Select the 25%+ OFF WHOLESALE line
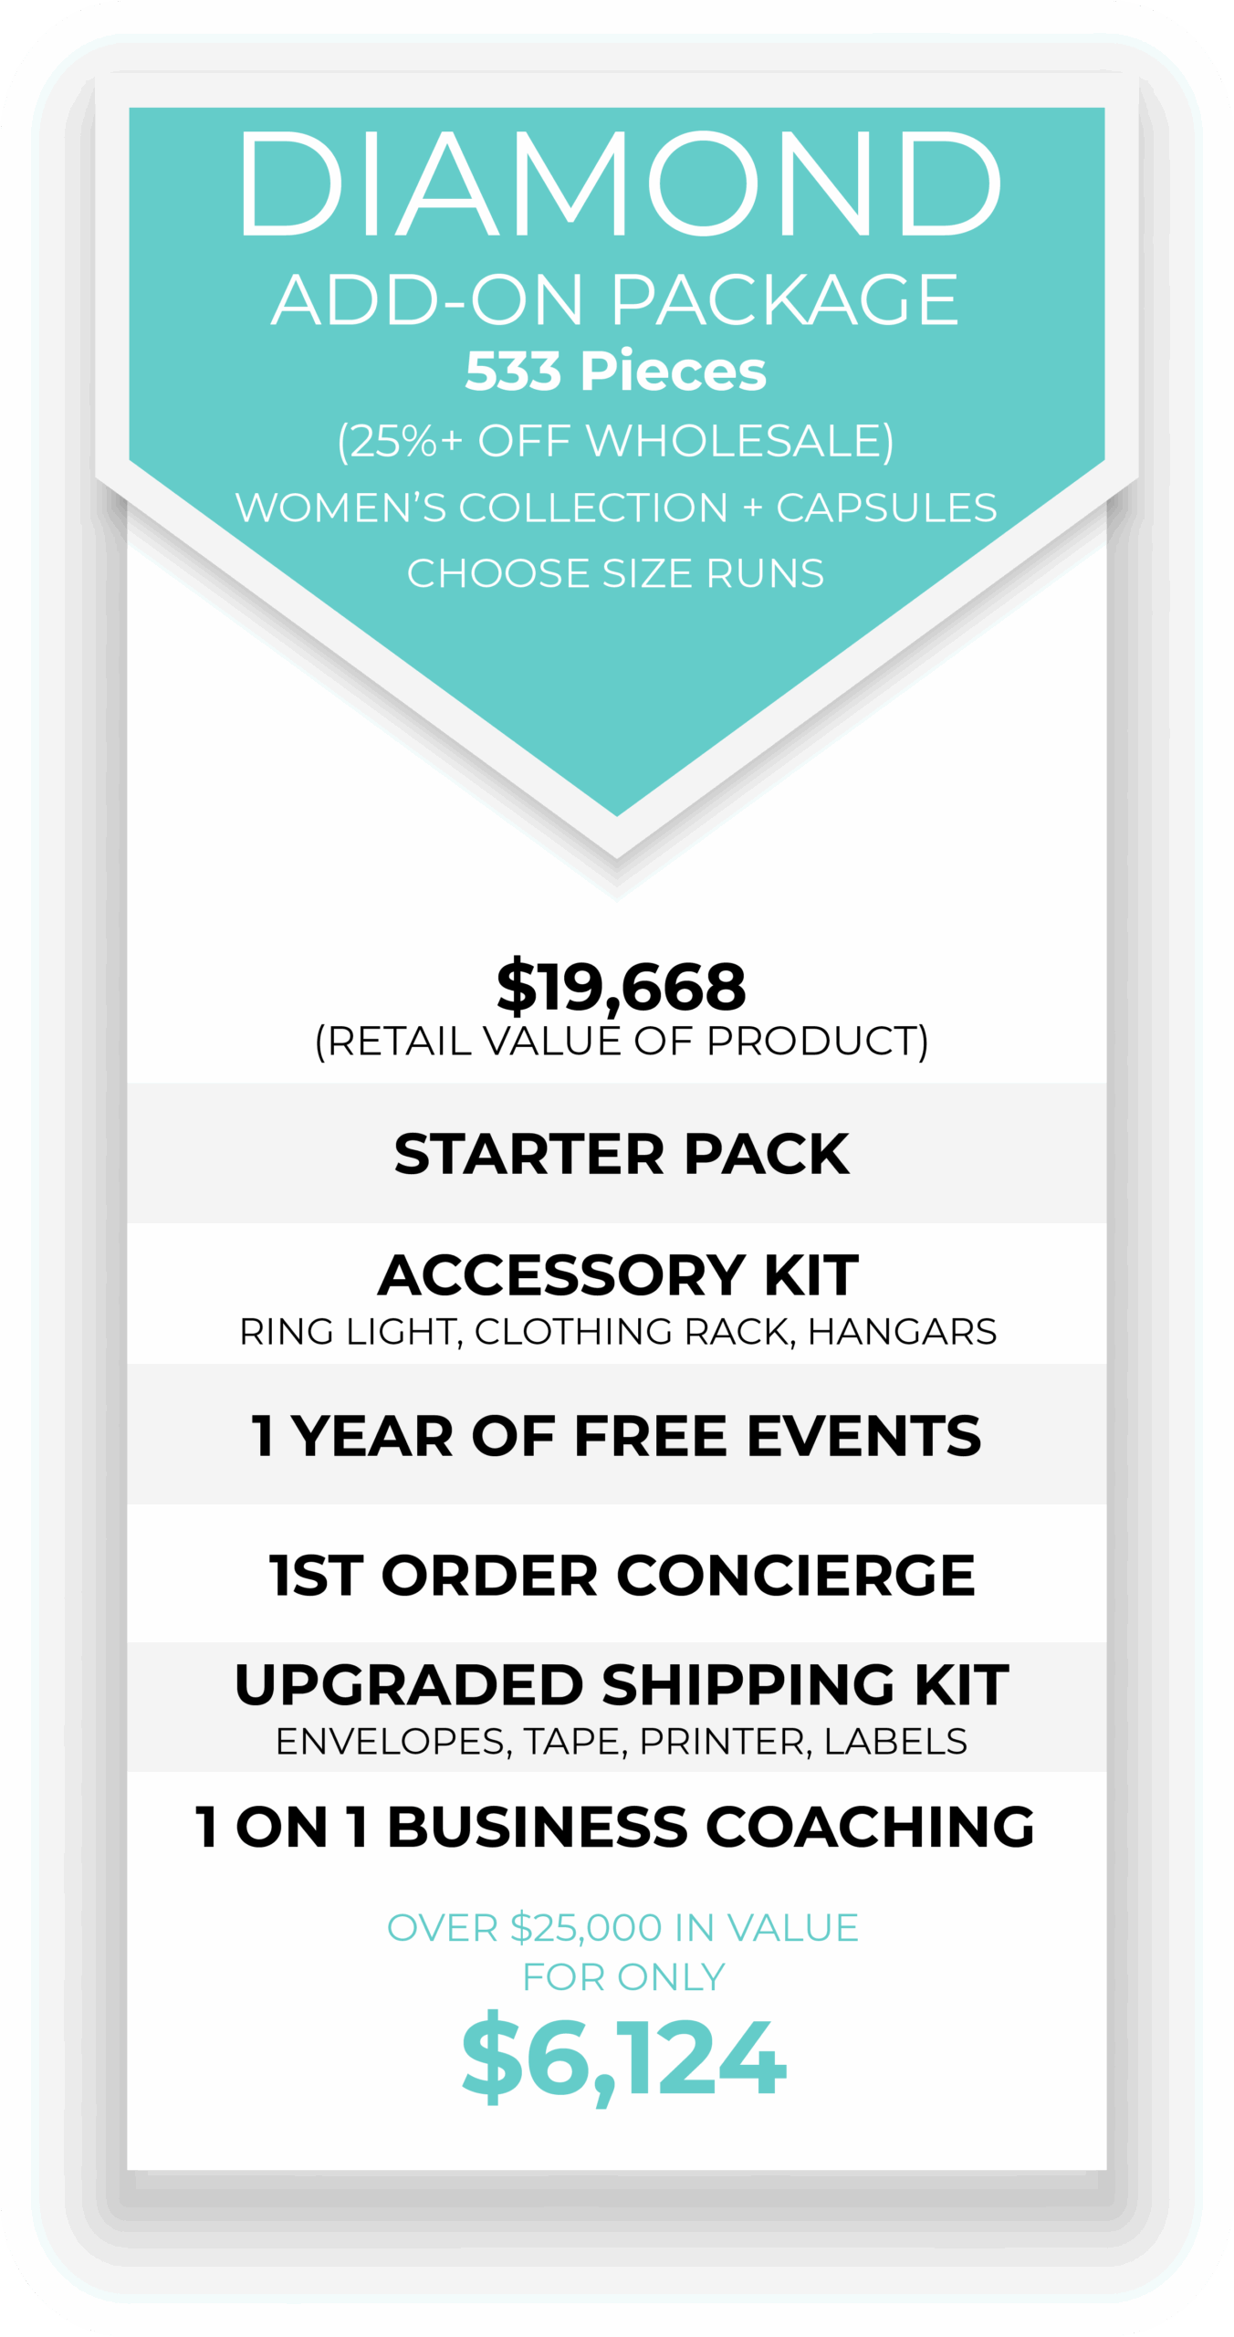Viewport: 1234px width, 2337px height. coord(615,440)
